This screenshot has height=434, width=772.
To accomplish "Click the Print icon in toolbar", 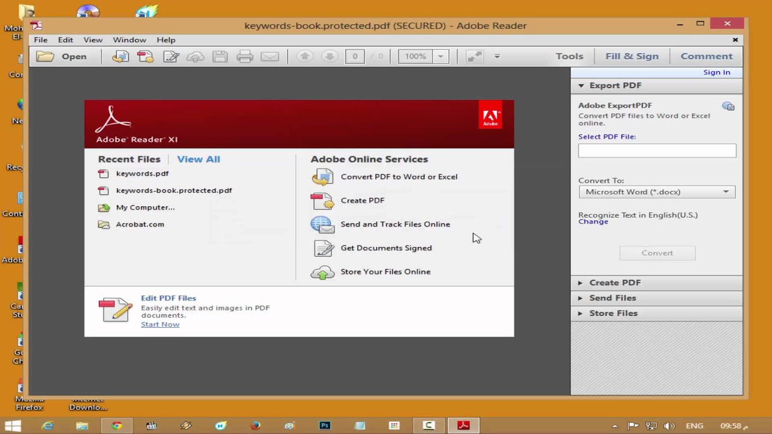I will 245,57.
